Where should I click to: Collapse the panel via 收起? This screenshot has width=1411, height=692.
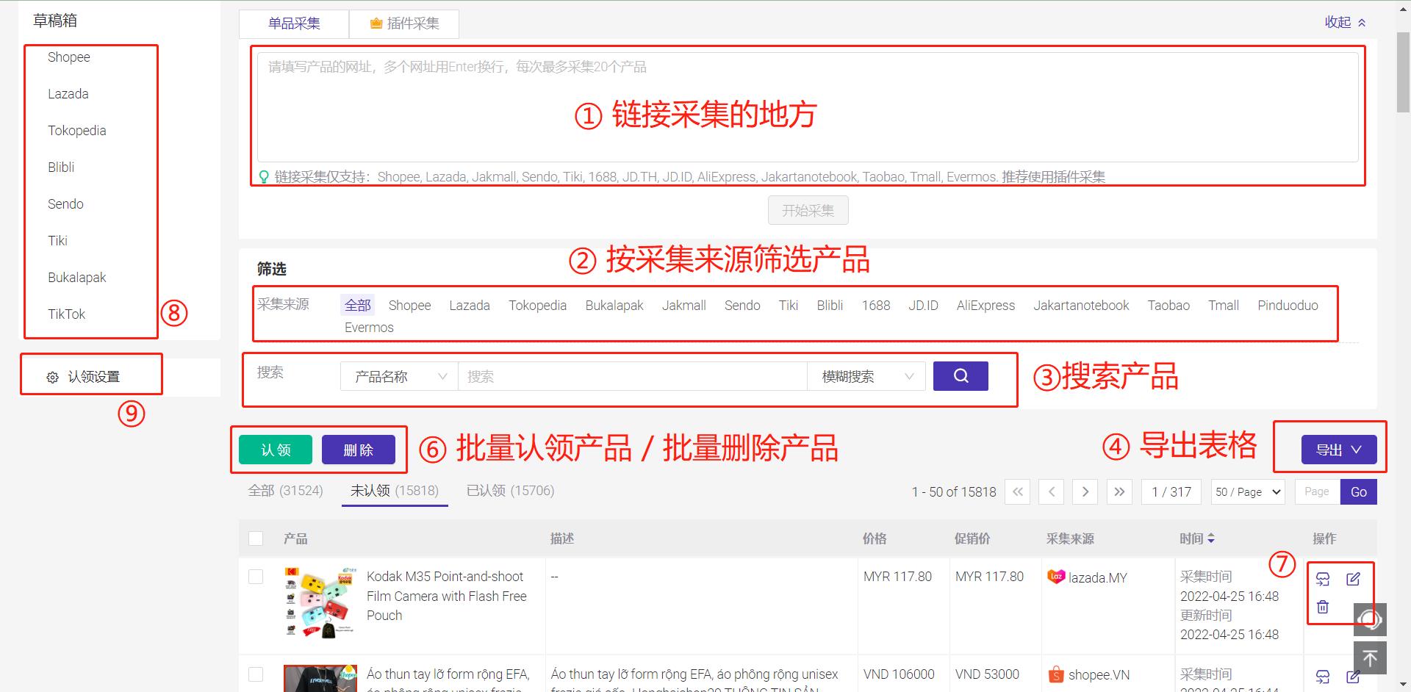point(1345,22)
